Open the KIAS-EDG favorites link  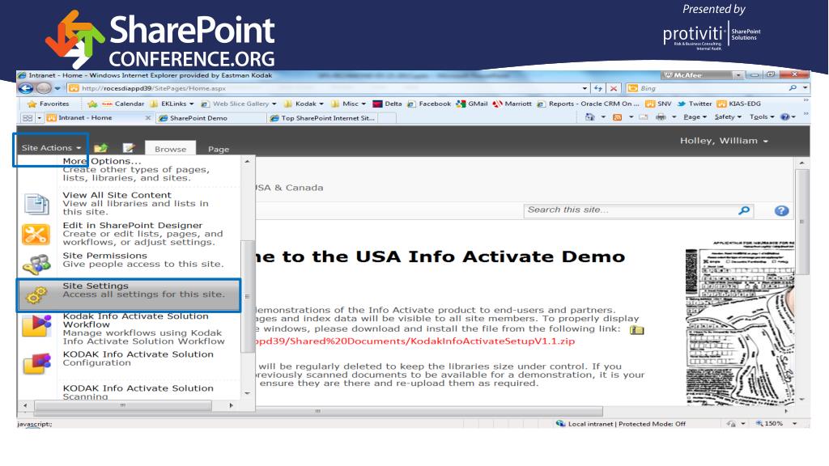click(738, 104)
